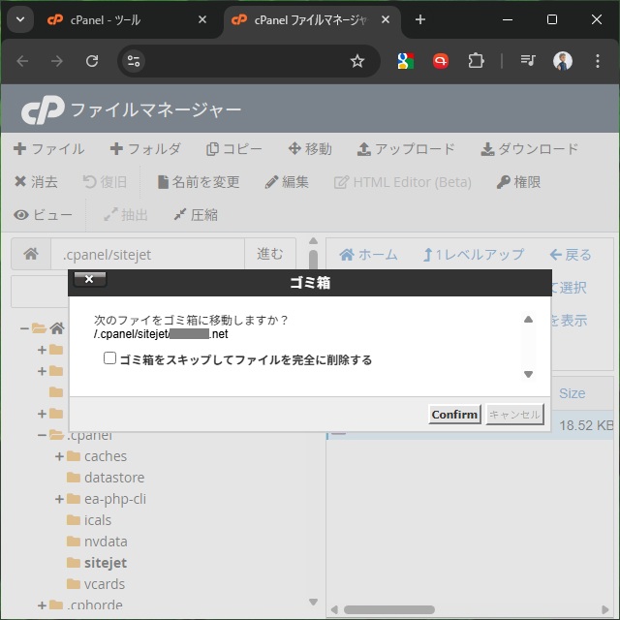The height and width of the screenshot is (620, 620).
Task: Click the 移動 move icon
Action: pyautogui.click(x=294, y=149)
